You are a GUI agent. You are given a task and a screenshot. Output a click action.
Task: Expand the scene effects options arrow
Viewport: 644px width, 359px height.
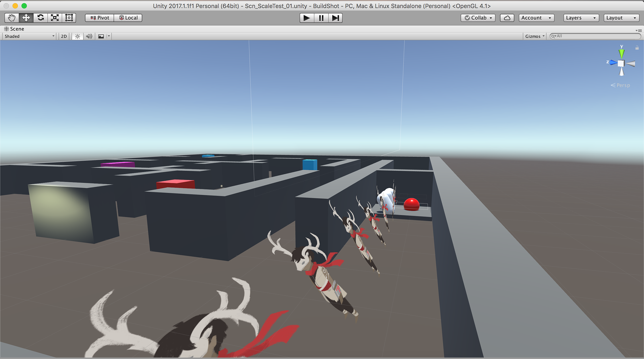click(x=109, y=36)
